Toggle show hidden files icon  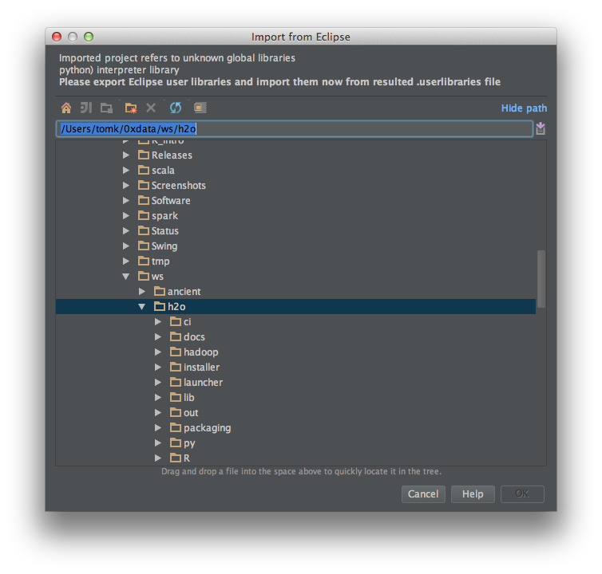pos(200,108)
